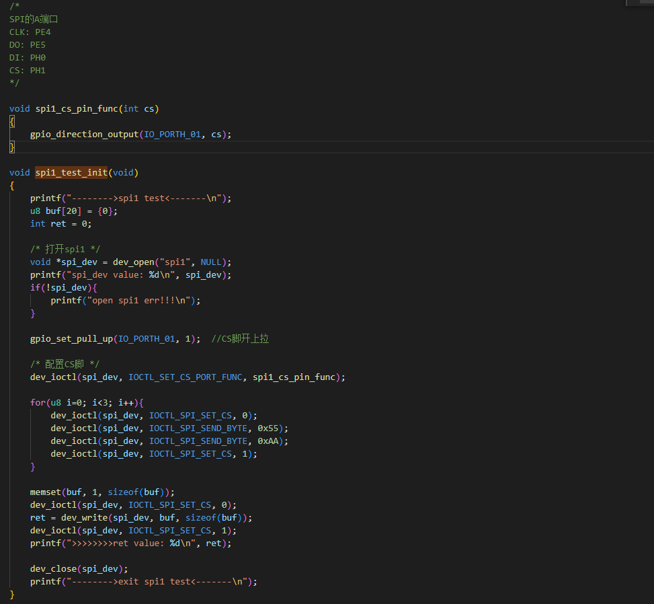
Task: Click the dev_open function call
Action: [x=134, y=262]
